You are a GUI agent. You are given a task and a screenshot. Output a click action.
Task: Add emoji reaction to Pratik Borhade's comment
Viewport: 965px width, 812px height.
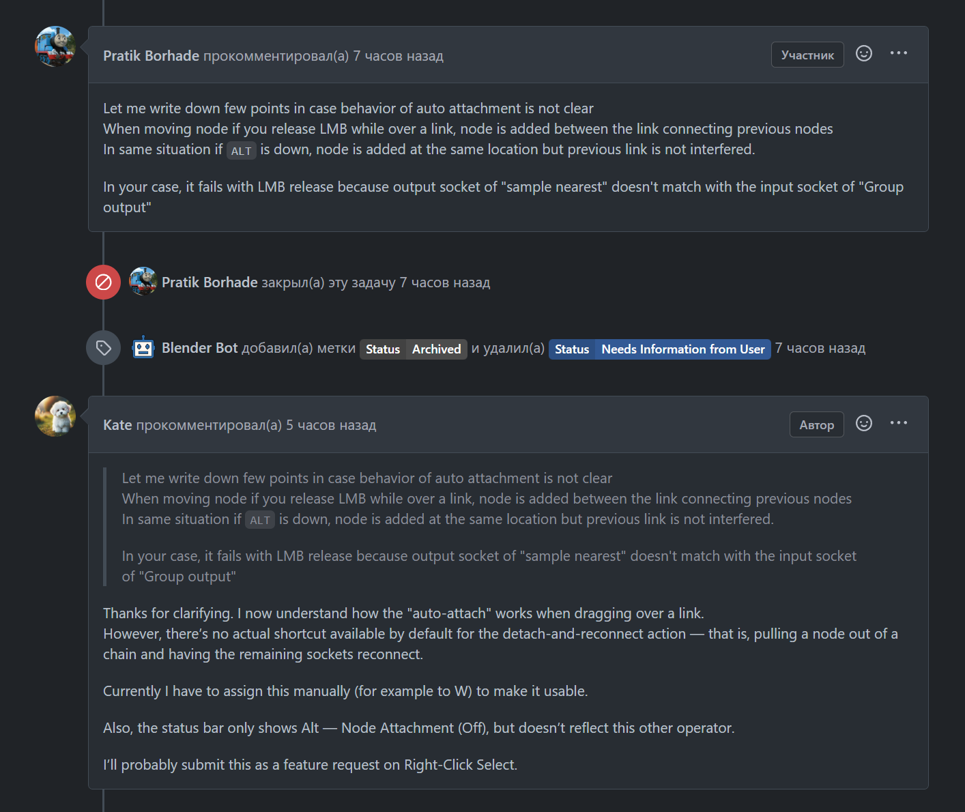(x=864, y=53)
